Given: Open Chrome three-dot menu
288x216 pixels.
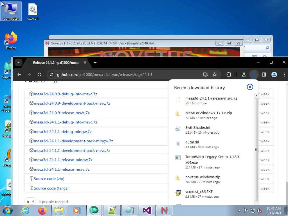Looking at the screenshot, I should [x=284, y=75].
